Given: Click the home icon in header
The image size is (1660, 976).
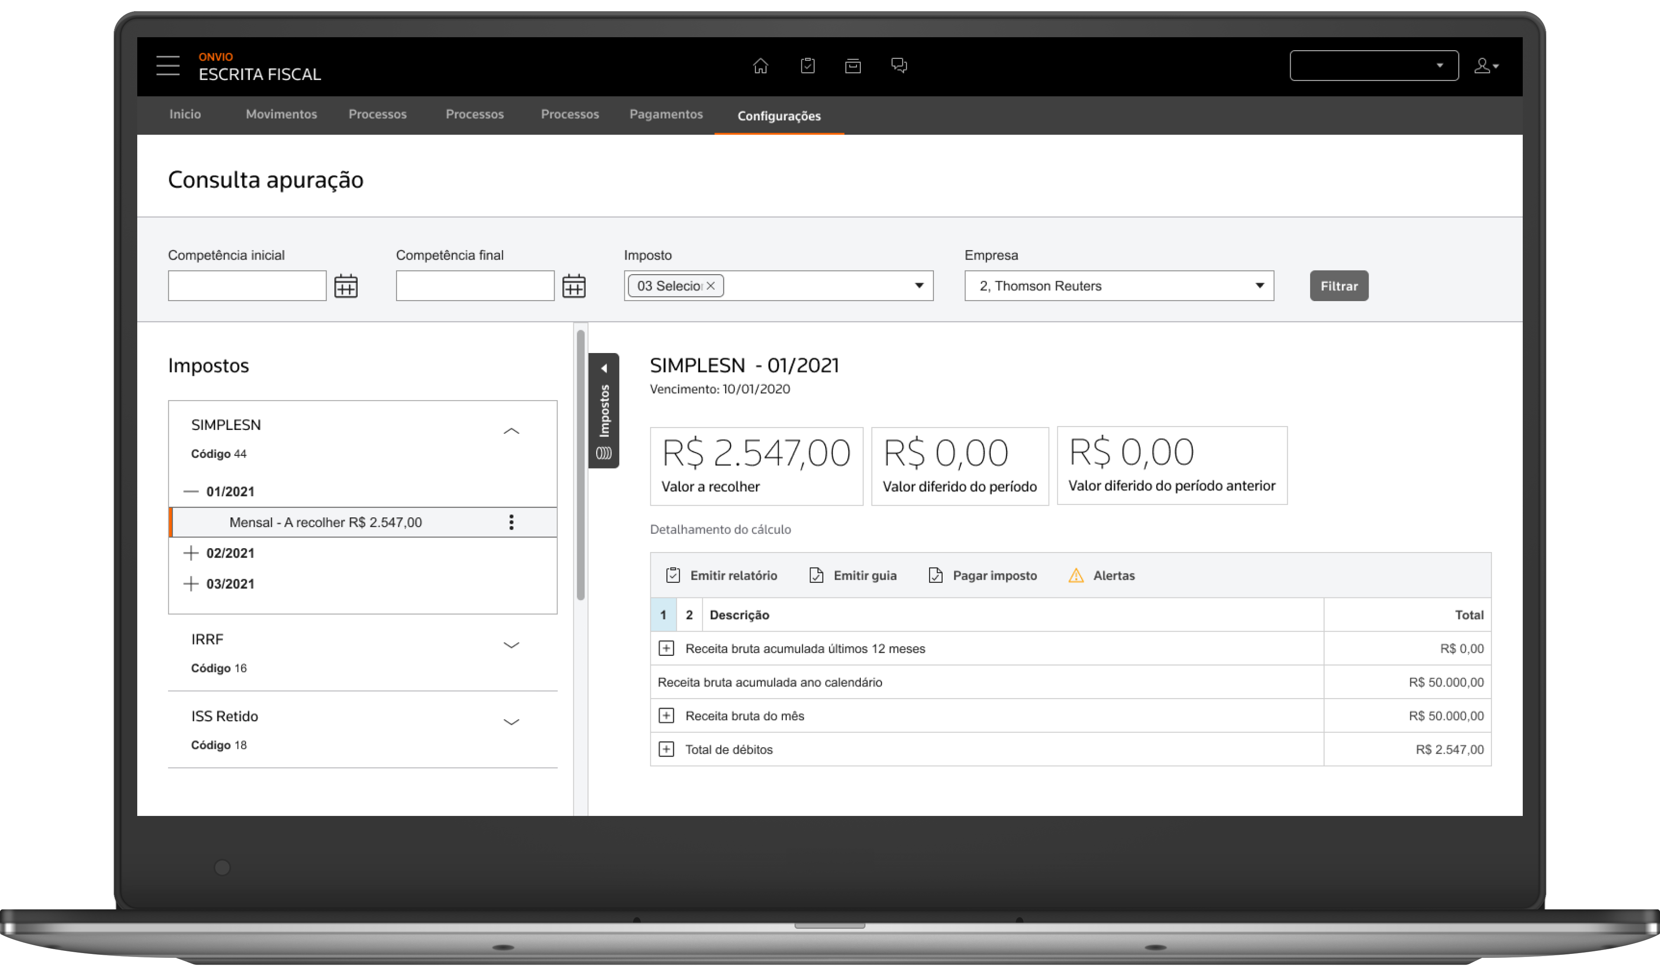Looking at the screenshot, I should coord(760,66).
